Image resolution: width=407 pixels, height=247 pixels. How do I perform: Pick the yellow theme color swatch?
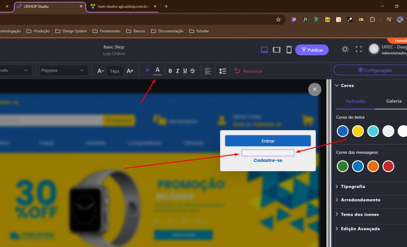[358, 131]
